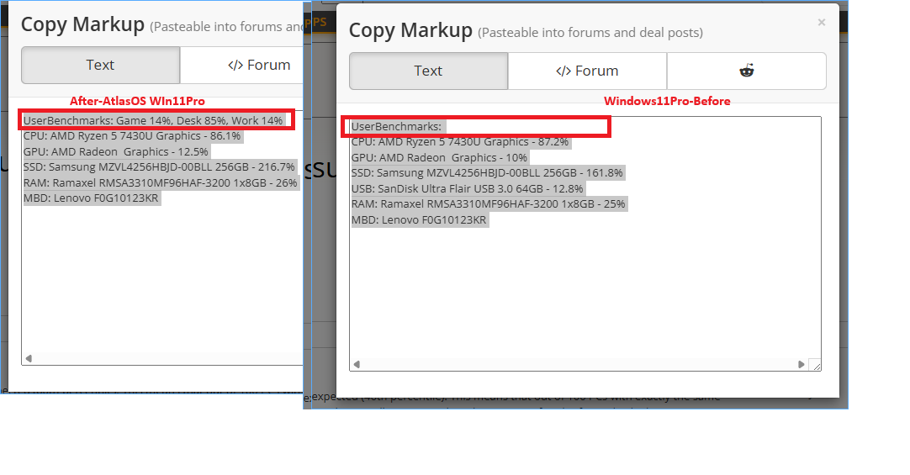
Task: Close the right Copy Markup dialog
Action: pyautogui.click(x=821, y=23)
